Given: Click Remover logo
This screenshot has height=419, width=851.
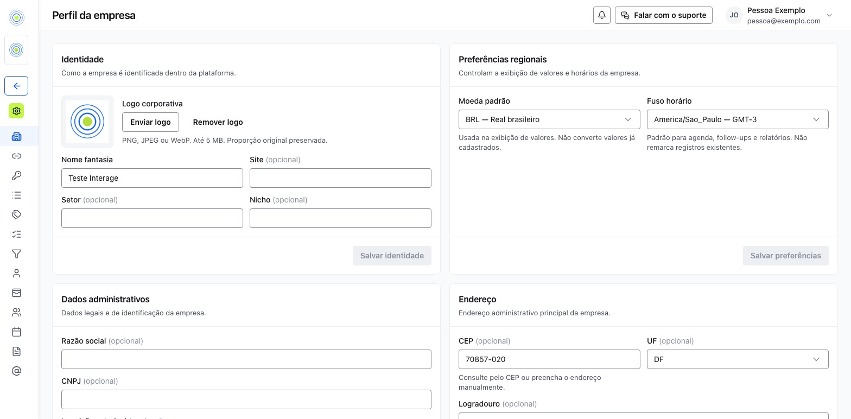Looking at the screenshot, I should tap(218, 122).
